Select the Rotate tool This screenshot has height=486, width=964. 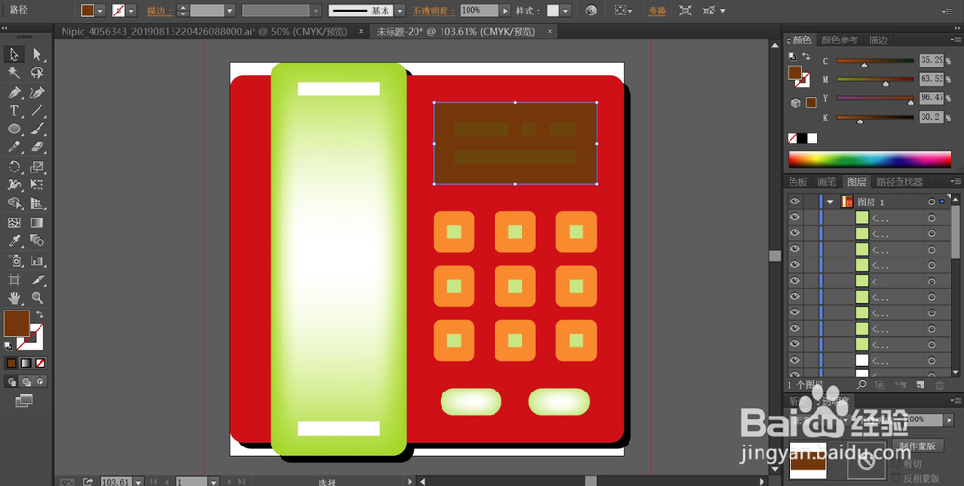click(x=14, y=166)
